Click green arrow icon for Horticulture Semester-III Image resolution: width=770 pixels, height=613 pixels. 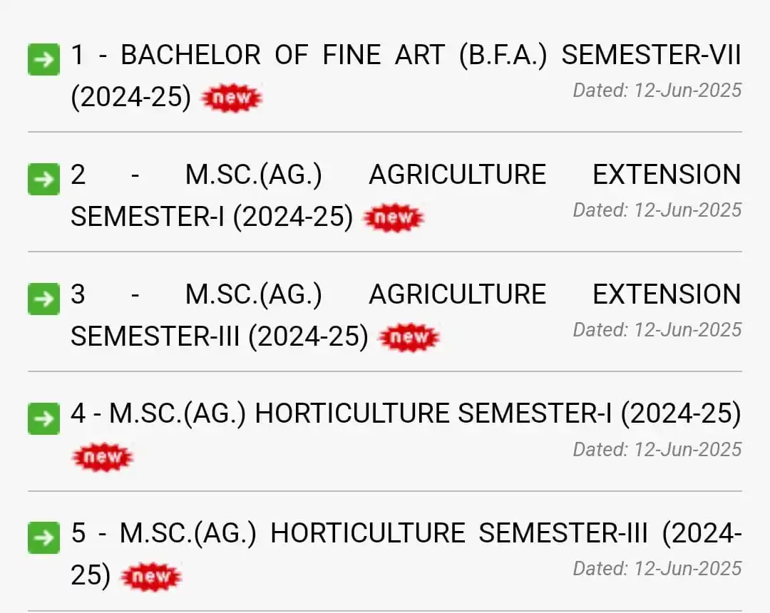coord(43,538)
